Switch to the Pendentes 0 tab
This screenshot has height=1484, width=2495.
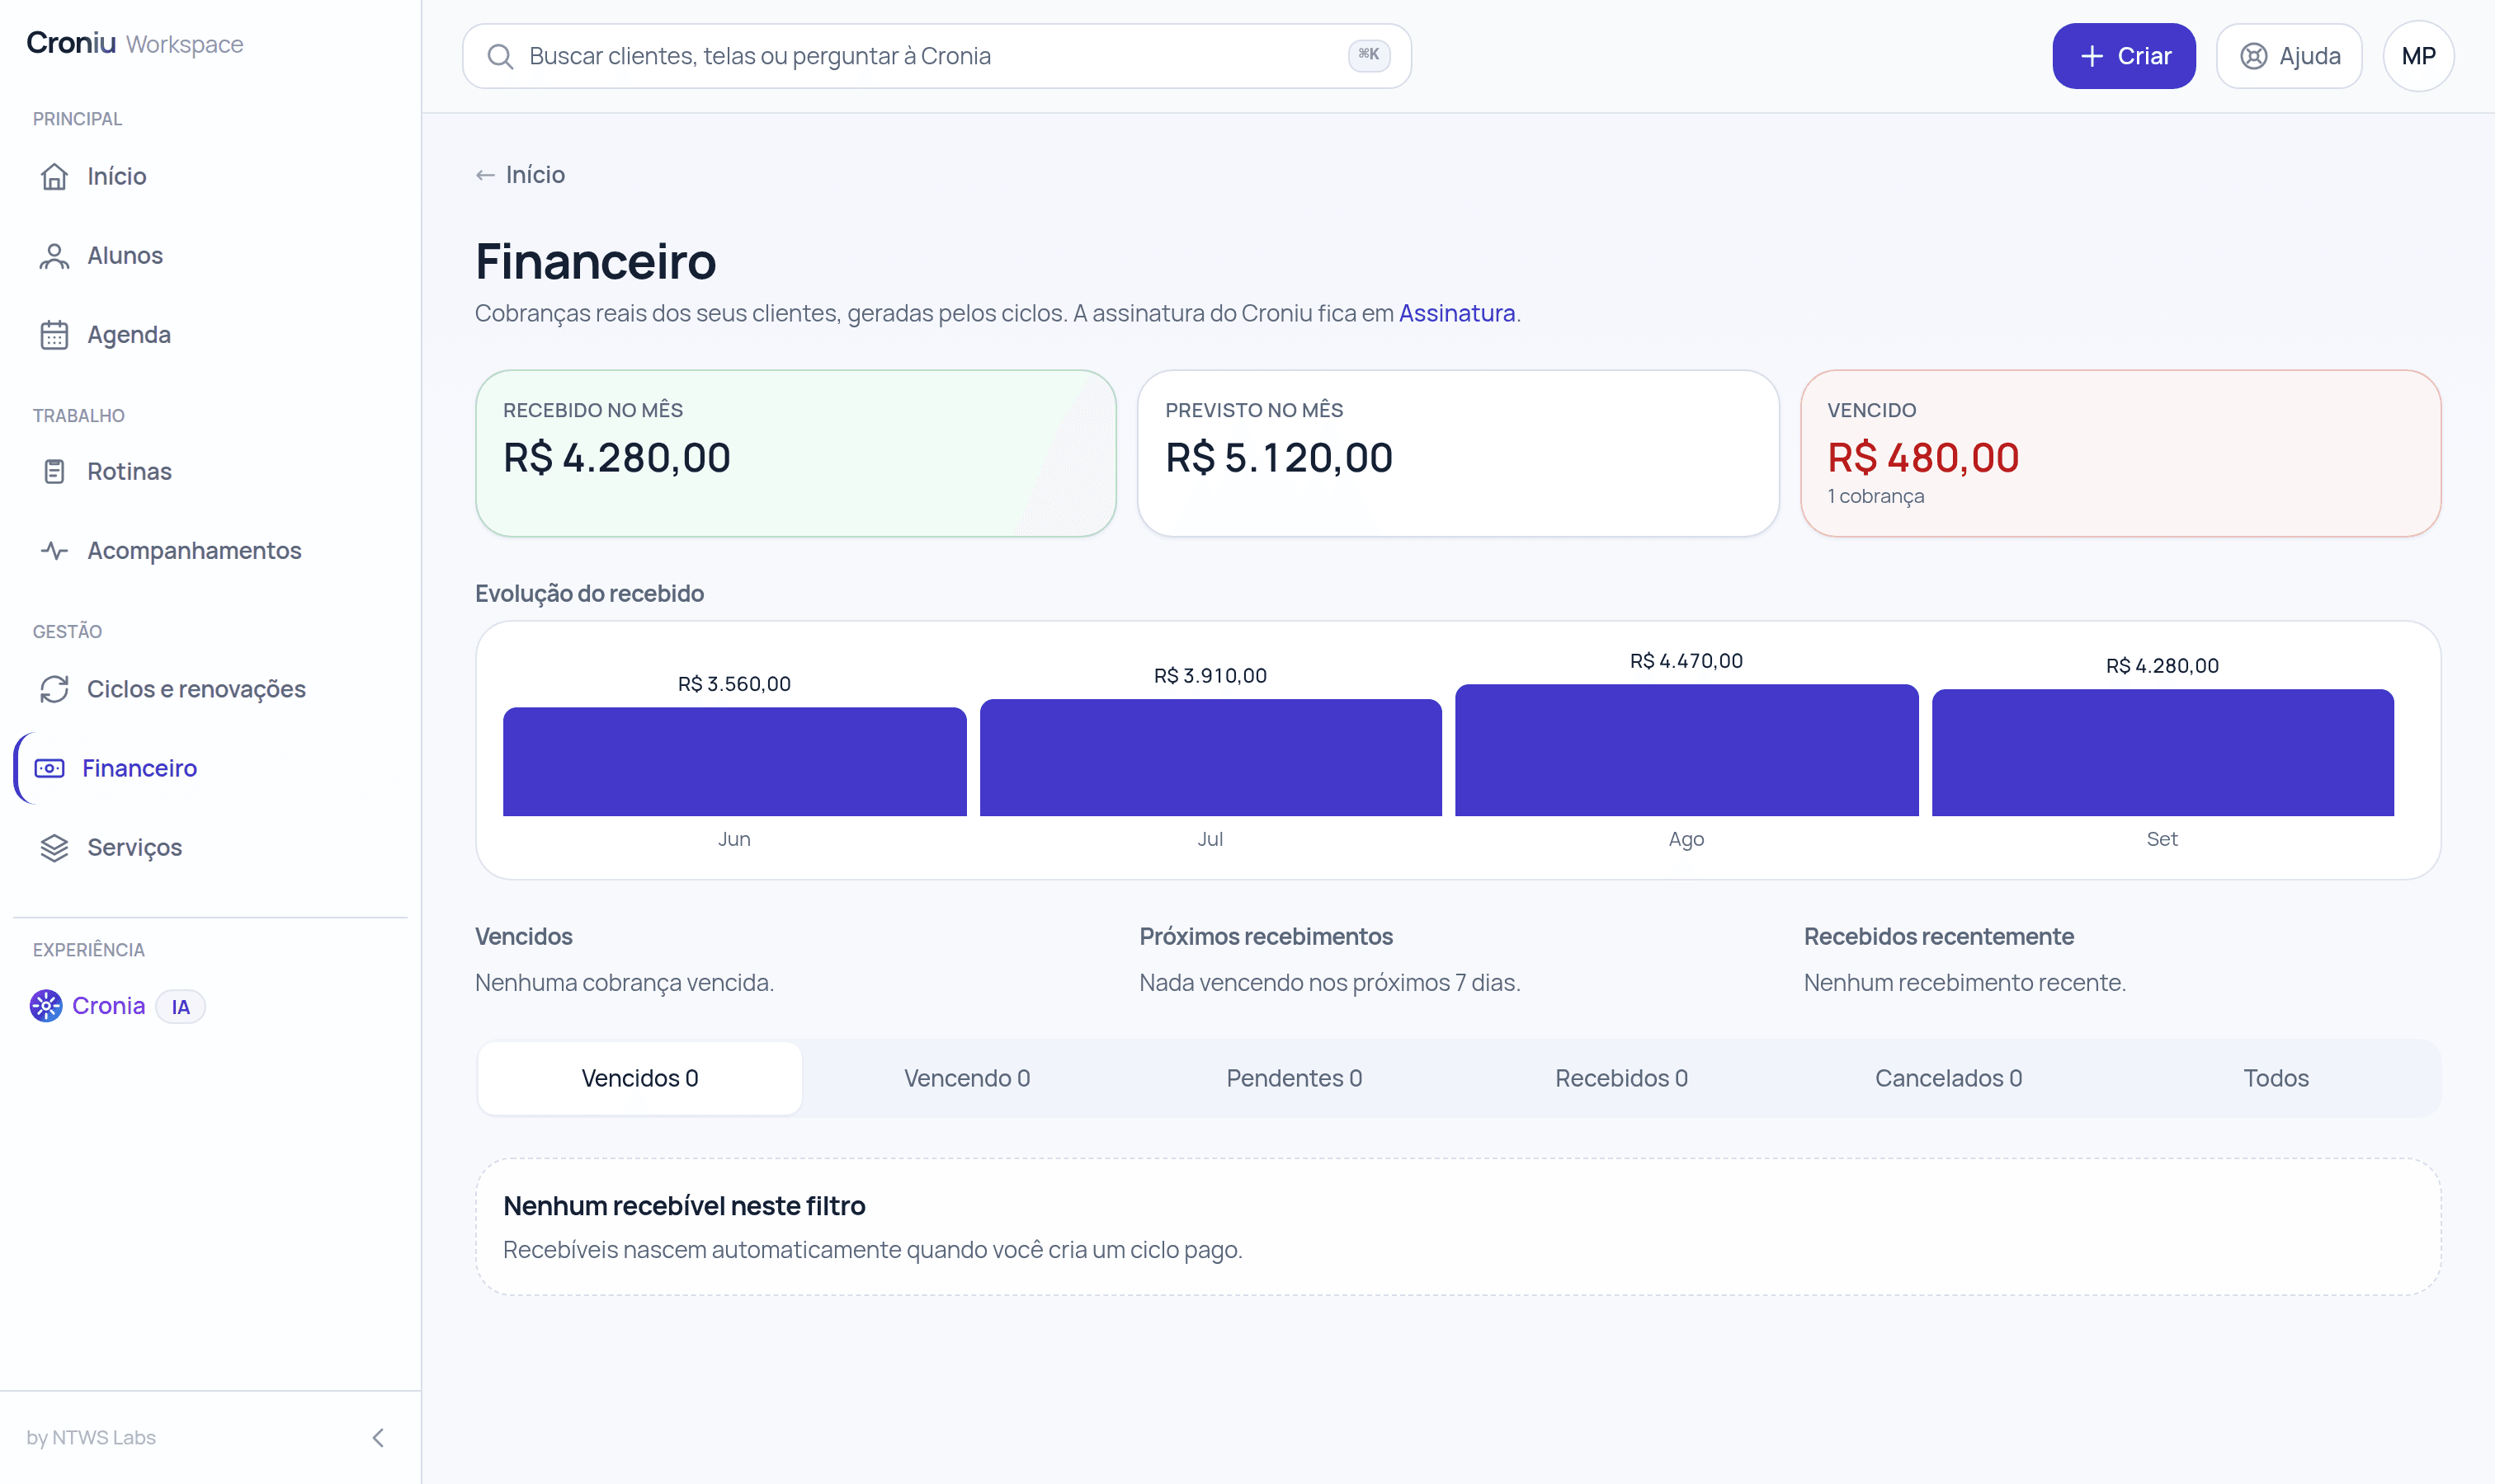click(1294, 1078)
